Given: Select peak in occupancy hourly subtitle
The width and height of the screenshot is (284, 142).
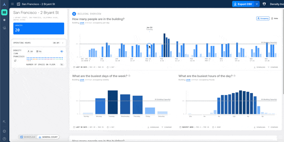Looking at the screenshot, I should coord(188,80).
